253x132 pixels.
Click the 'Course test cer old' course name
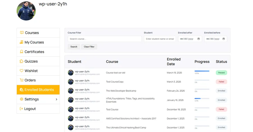[x=116, y=73]
